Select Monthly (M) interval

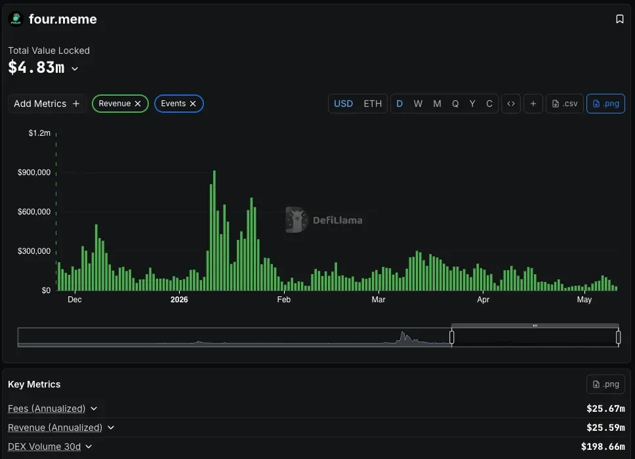[x=437, y=104]
